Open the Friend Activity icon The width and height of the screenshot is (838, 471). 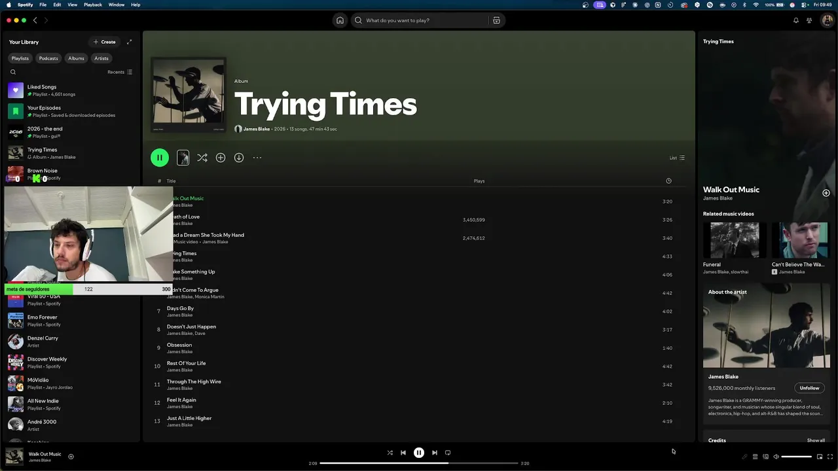pyautogui.click(x=809, y=20)
